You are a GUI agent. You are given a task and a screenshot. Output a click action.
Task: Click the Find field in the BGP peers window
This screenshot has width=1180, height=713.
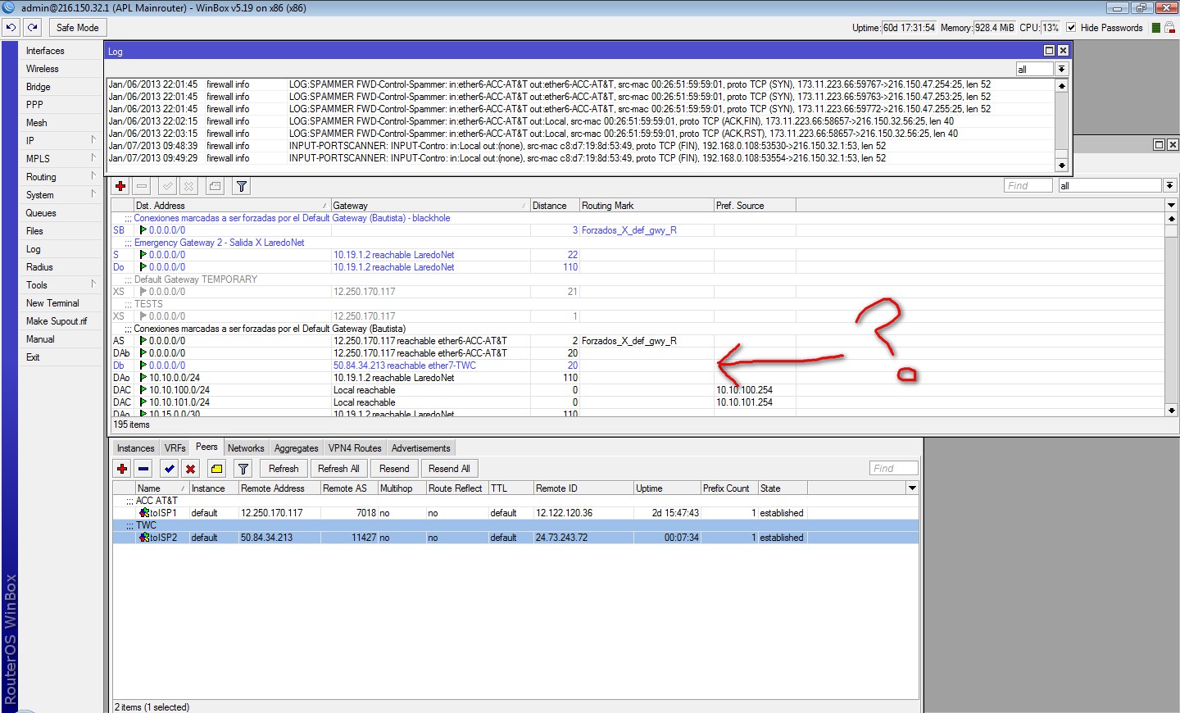(894, 469)
